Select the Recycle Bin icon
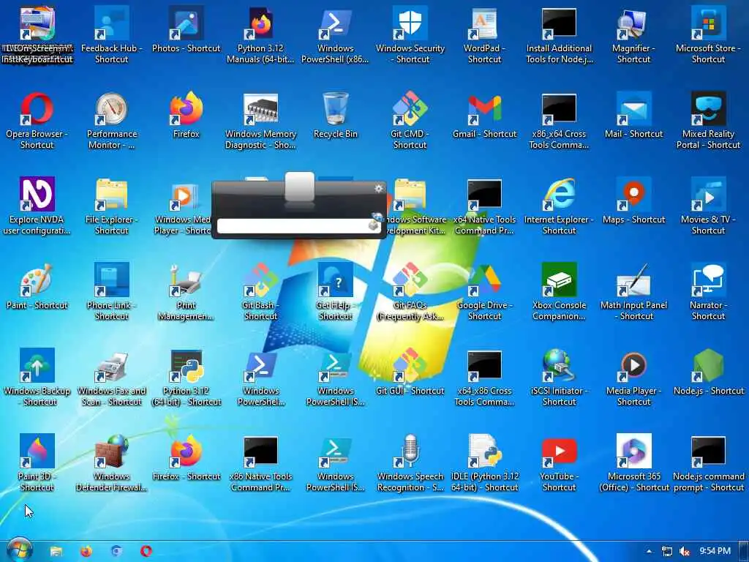This screenshot has height=562, width=749. [x=335, y=116]
